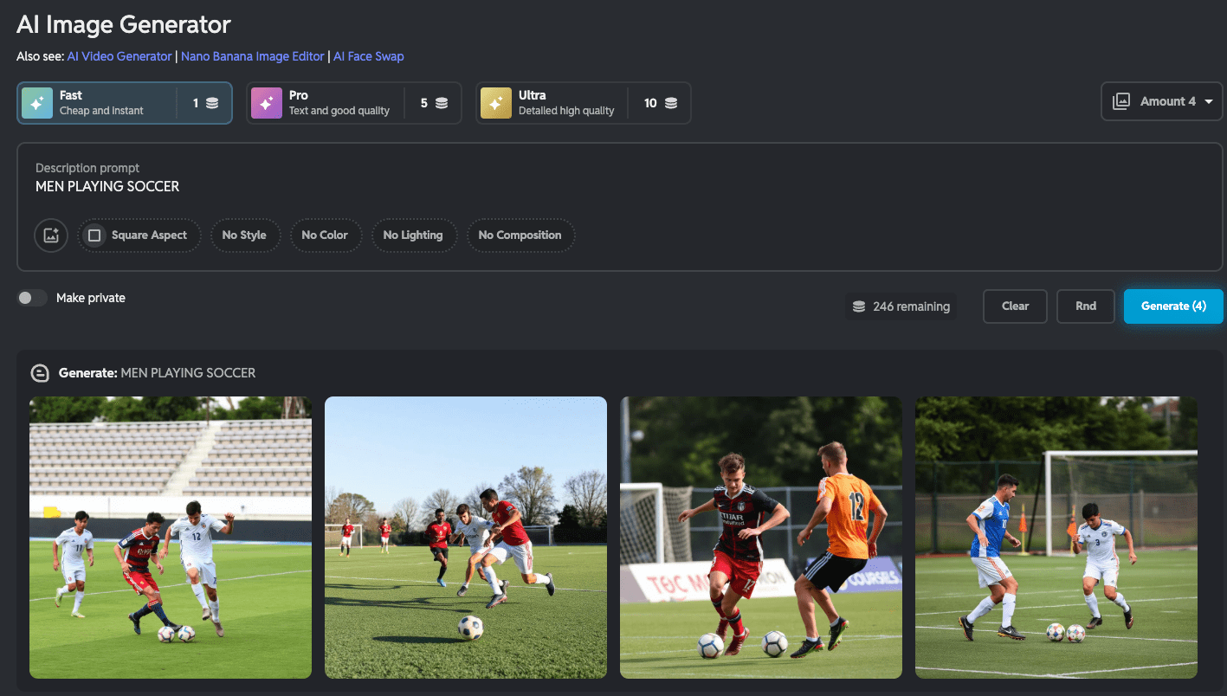Click the Pro mode purple sparkle icon
Viewport: 1227px width, 696px height.
click(266, 102)
